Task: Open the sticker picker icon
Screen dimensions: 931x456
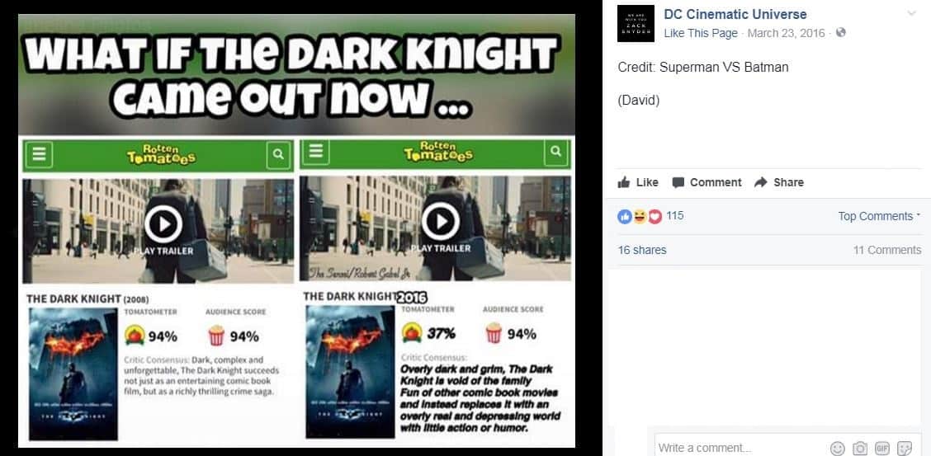Action: pyautogui.click(x=905, y=449)
